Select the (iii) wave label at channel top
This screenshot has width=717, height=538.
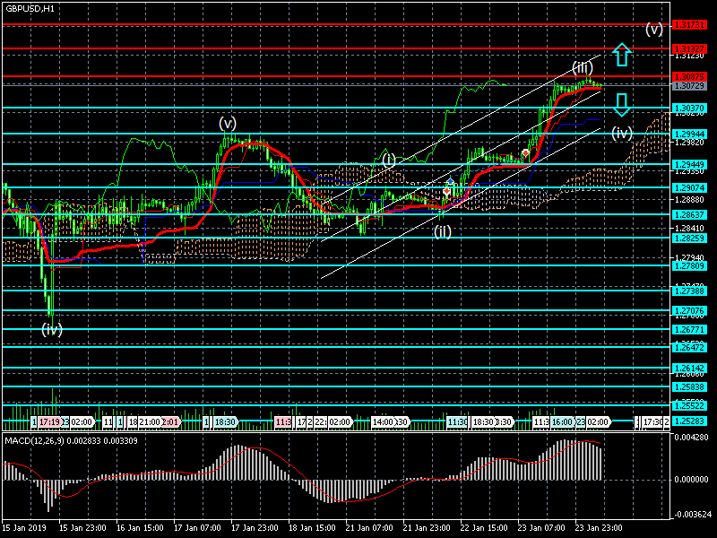click(583, 67)
